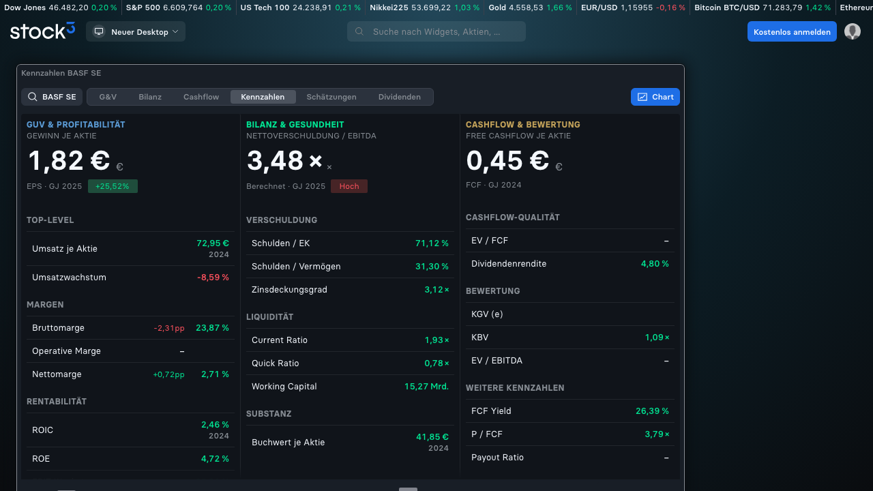Switch to the G&V tab

click(x=108, y=97)
